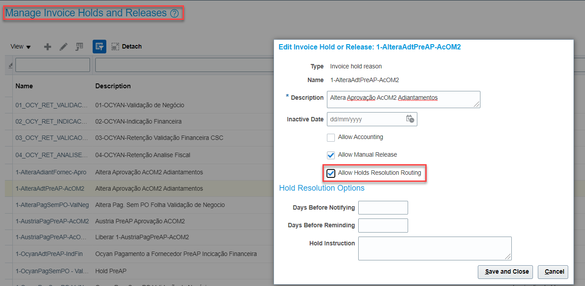The width and height of the screenshot is (585, 286).
Task: Click description 03-OCYAN-Retenção Validação Financeira CSC
Action: click(x=159, y=138)
